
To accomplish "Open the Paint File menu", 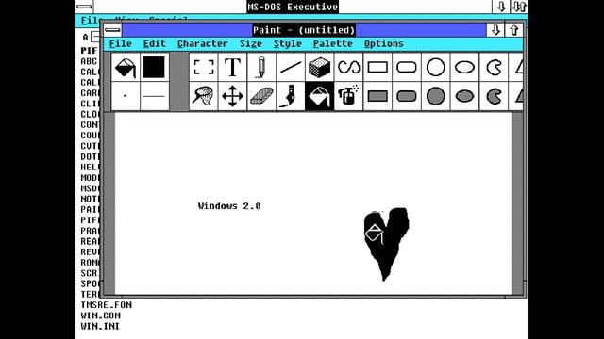I will click(x=121, y=44).
